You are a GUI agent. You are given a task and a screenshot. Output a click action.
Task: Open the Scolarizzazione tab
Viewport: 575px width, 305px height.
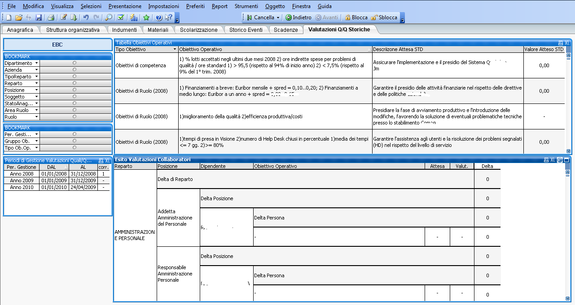pos(199,30)
